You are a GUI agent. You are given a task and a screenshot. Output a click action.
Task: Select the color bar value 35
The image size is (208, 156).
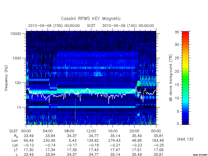(177, 32)
